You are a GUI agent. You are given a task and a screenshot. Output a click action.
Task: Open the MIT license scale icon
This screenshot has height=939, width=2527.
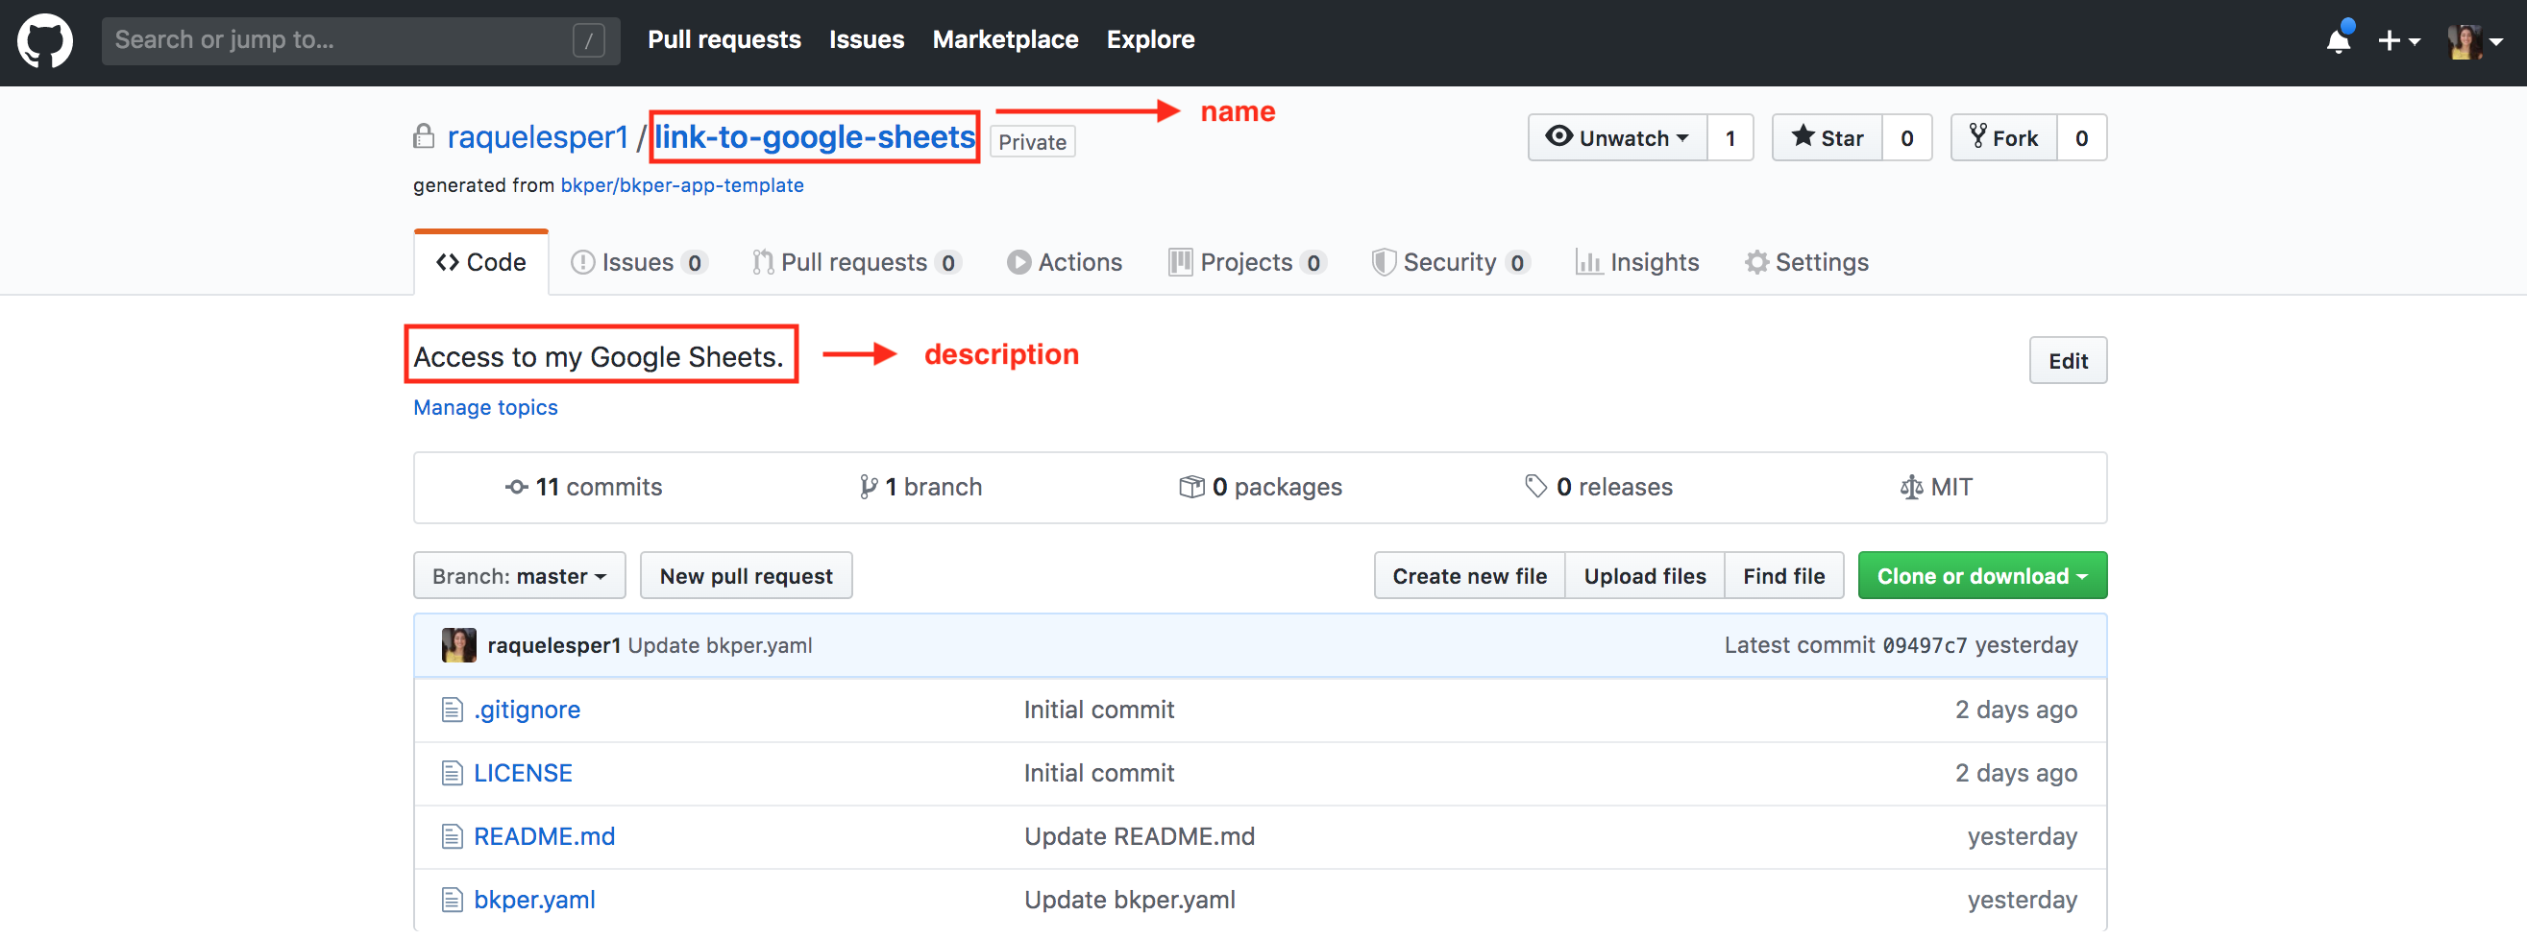pos(1911,487)
